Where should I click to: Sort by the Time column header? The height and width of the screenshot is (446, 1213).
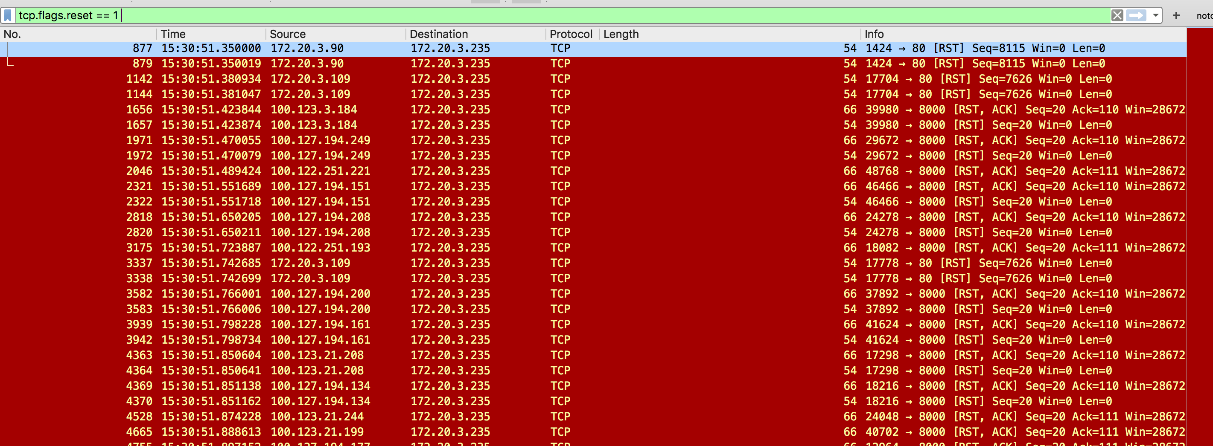pyautogui.click(x=211, y=34)
